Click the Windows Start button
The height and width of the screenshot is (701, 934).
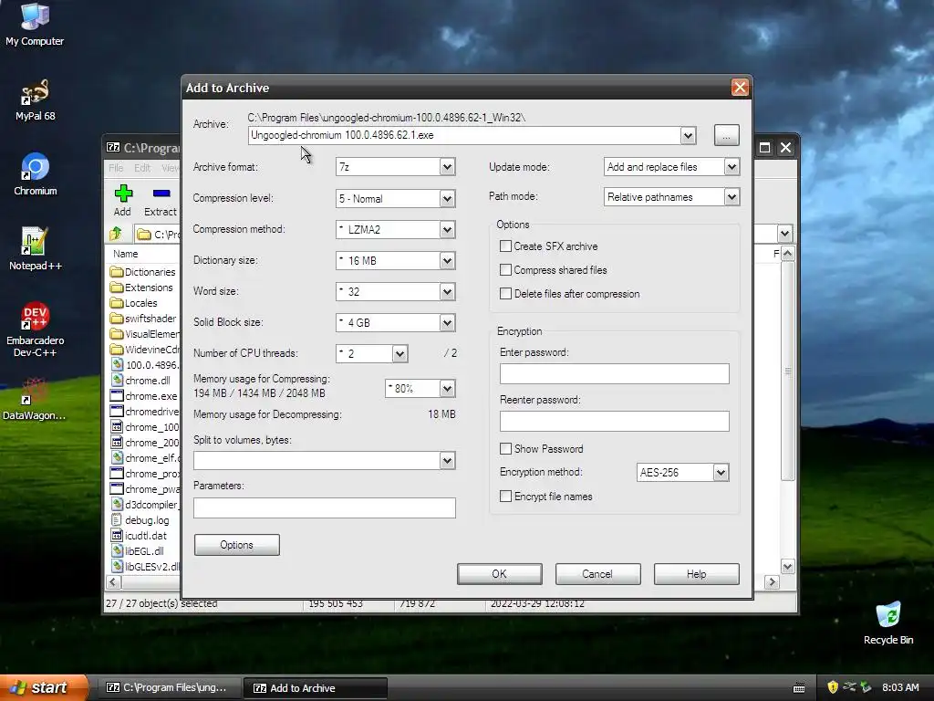point(42,687)
